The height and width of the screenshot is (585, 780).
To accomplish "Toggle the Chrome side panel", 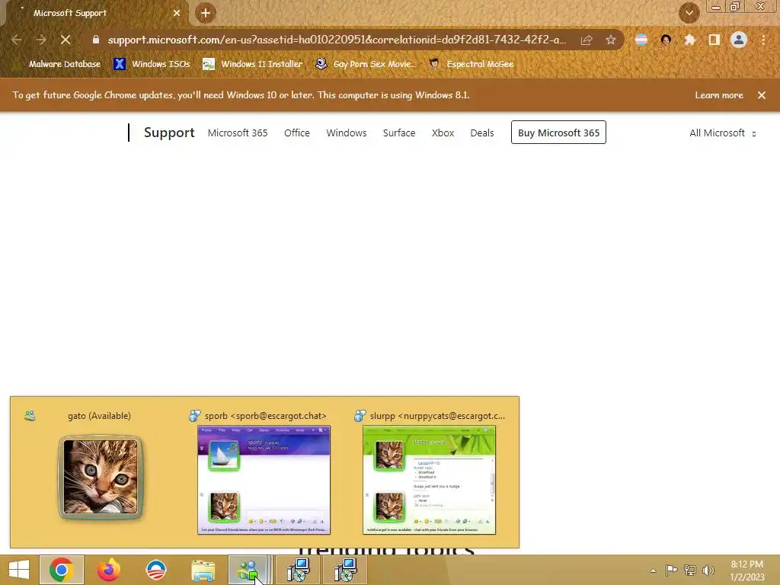I will tap(714, 40).
